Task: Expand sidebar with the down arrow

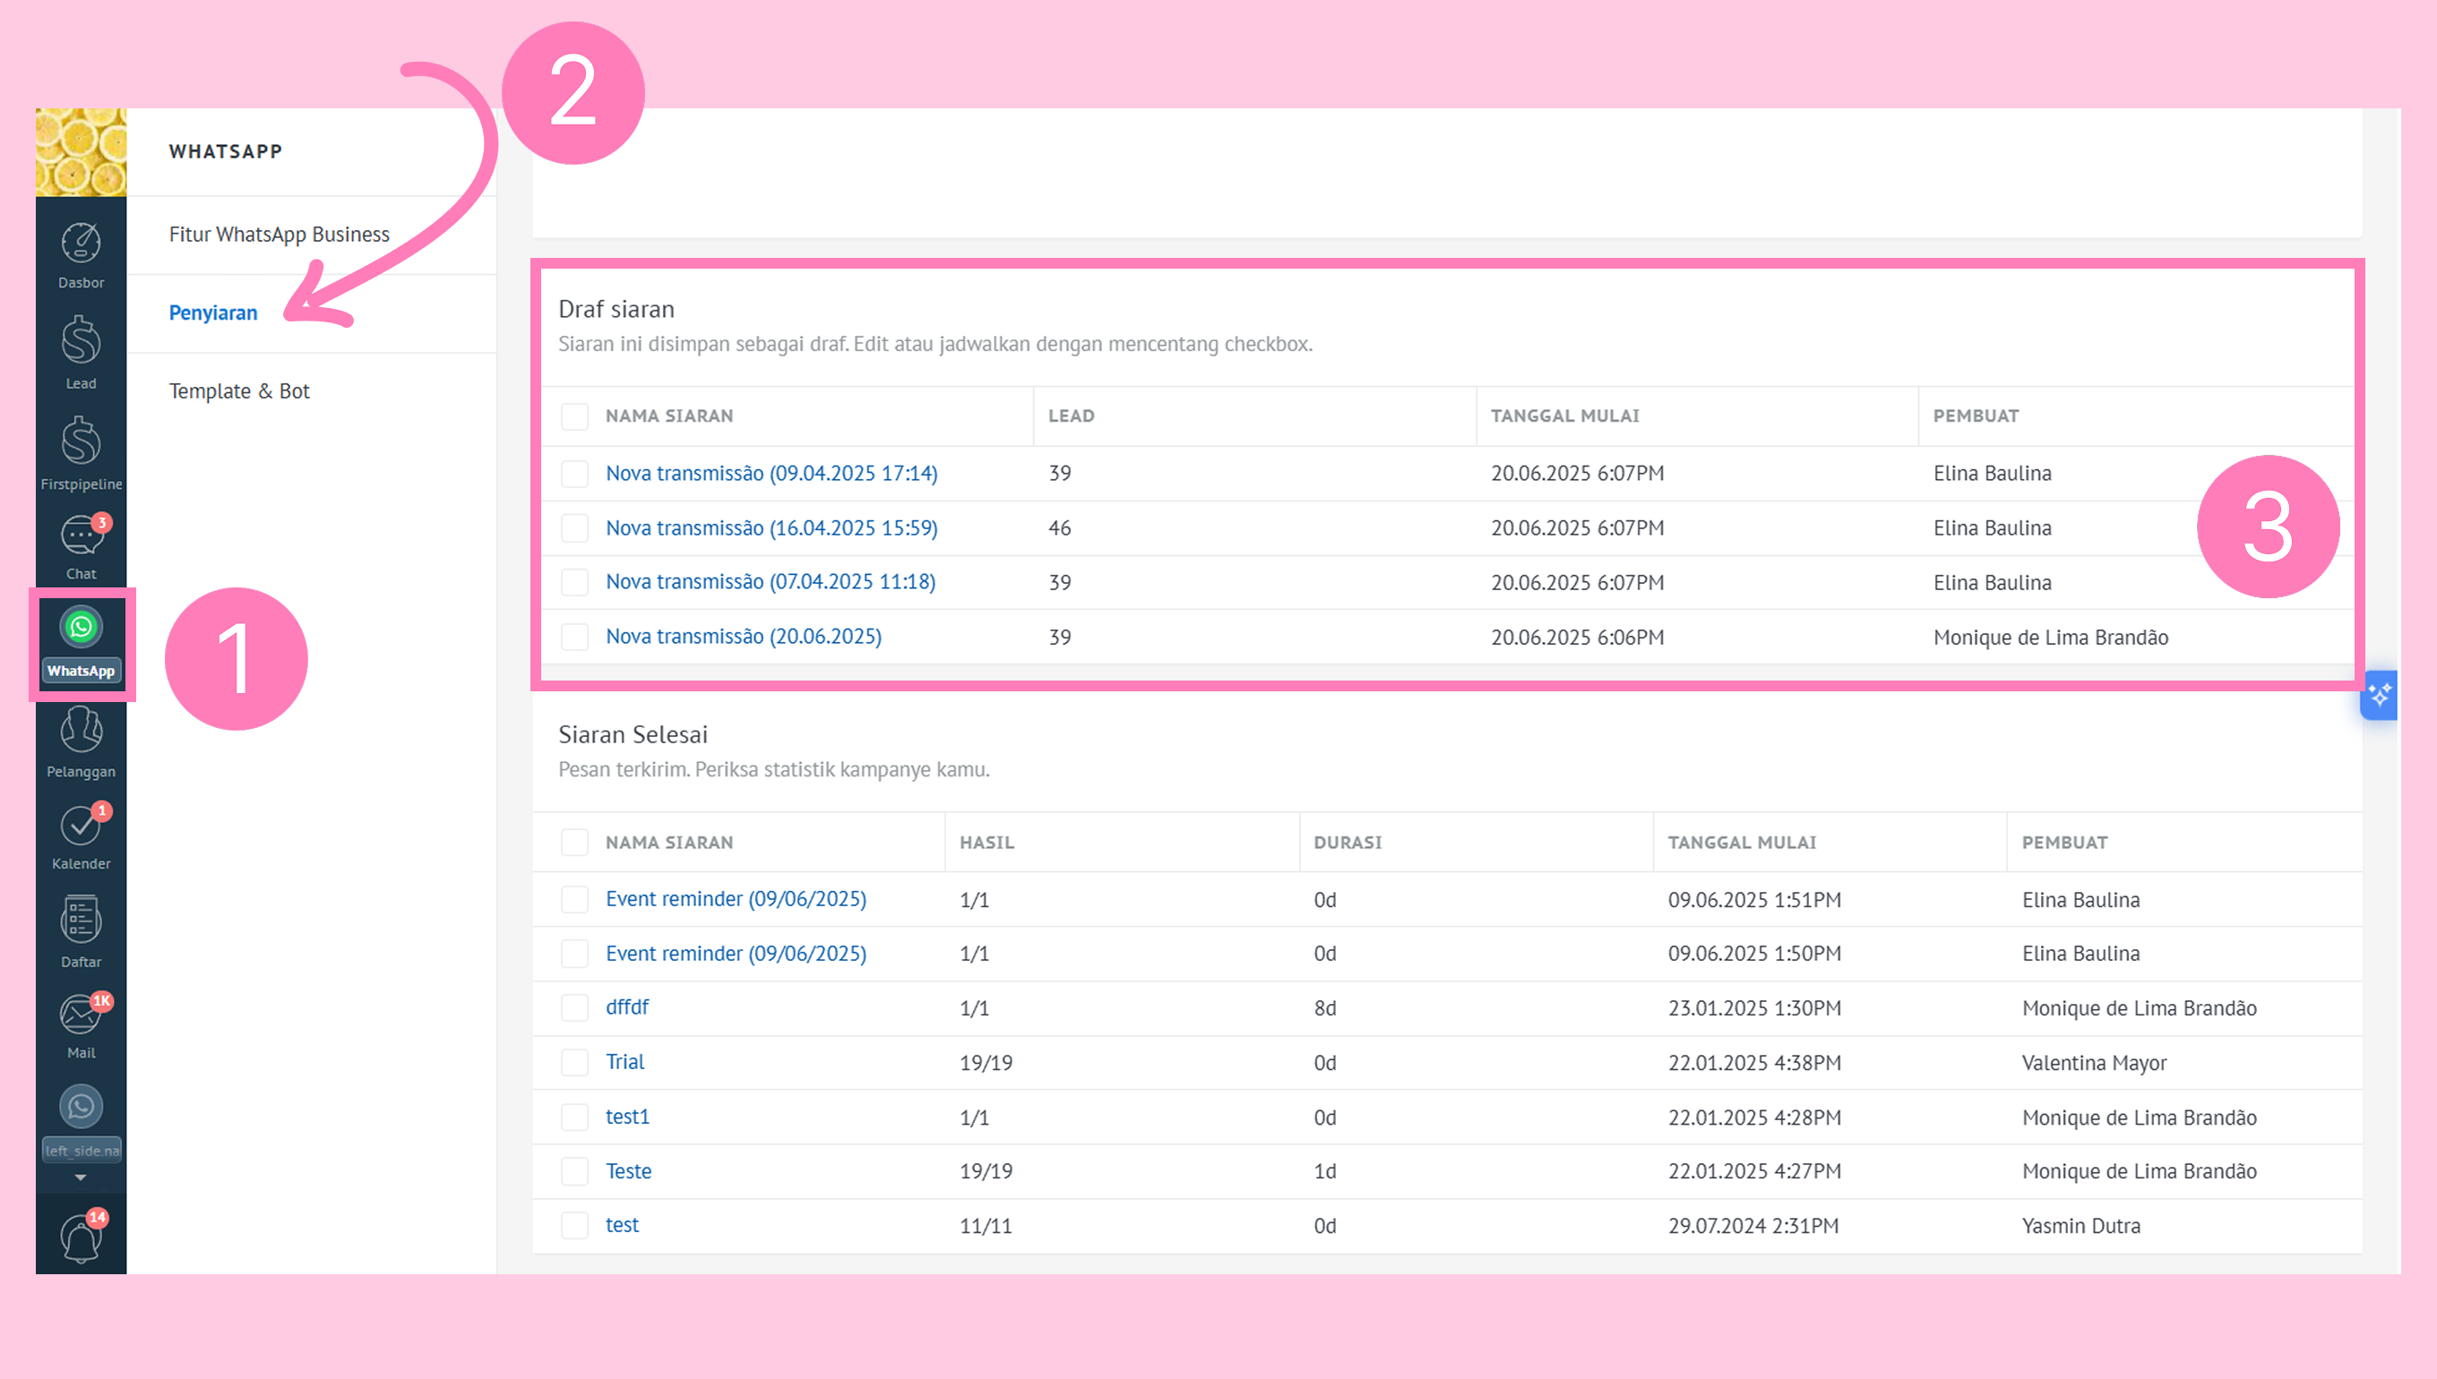Action: [81, 1178]
